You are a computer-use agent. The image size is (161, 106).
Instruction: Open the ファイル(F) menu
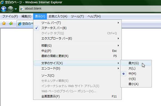(10, 16)
